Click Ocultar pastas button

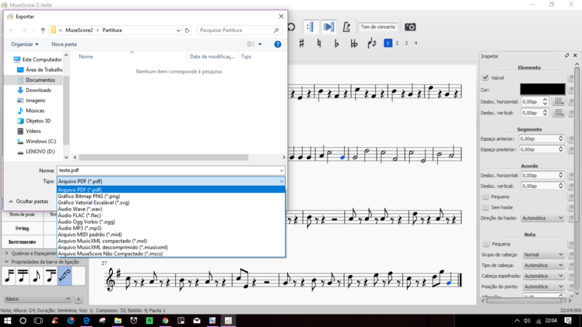pyautogui.click(x=28, y=201)
